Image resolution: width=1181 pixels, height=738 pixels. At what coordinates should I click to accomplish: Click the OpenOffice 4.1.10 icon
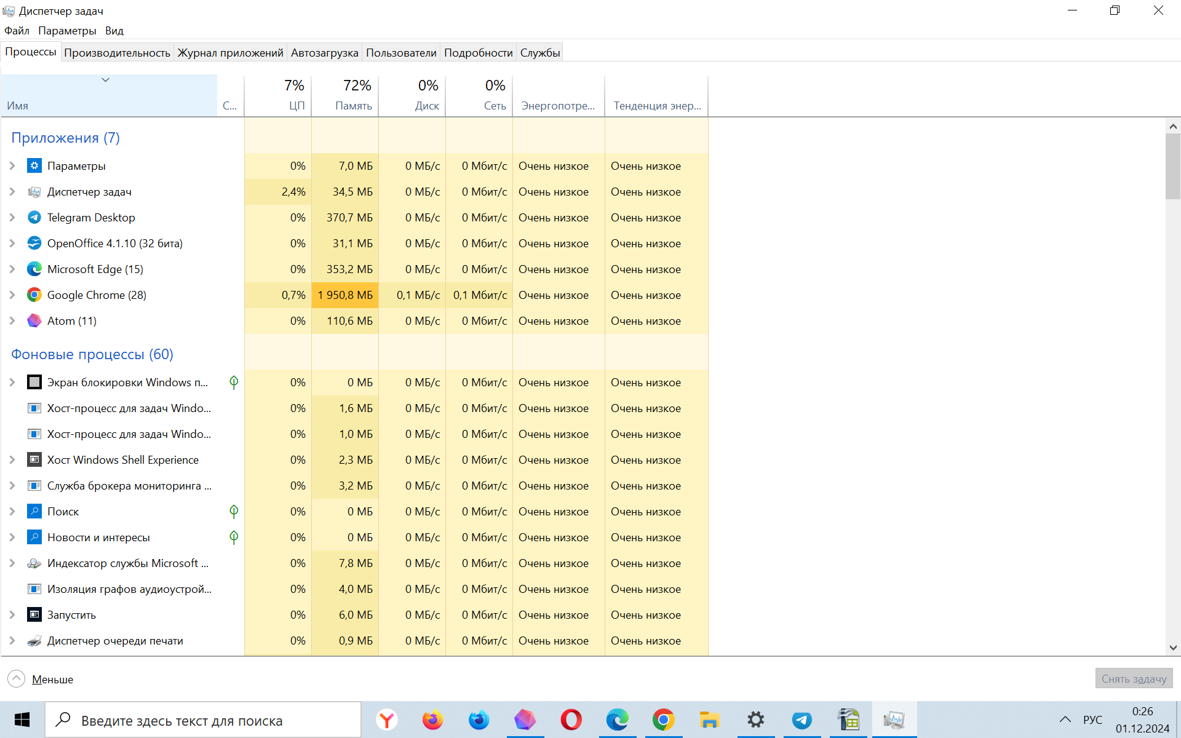pos(34,243)
